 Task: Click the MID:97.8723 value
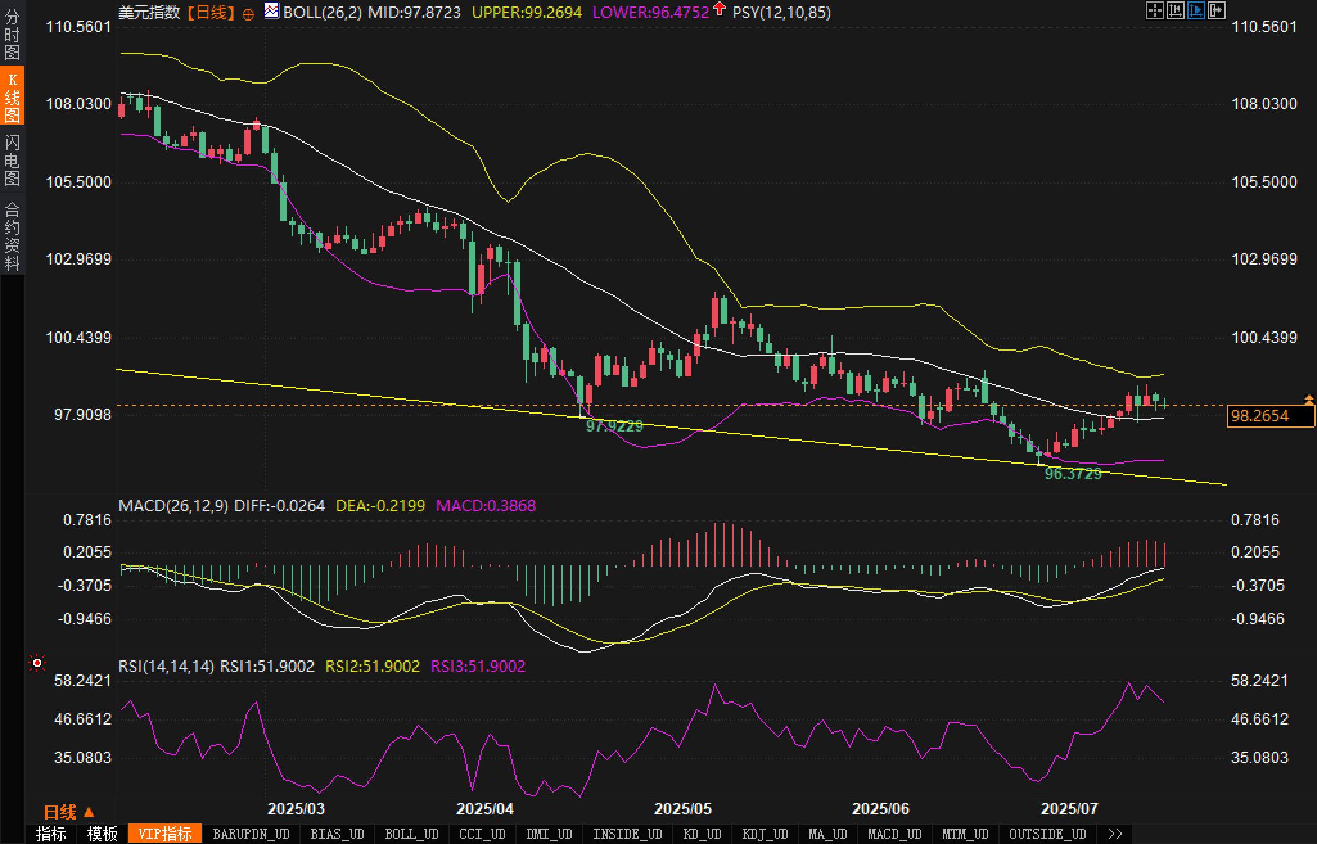pos(414,12)
